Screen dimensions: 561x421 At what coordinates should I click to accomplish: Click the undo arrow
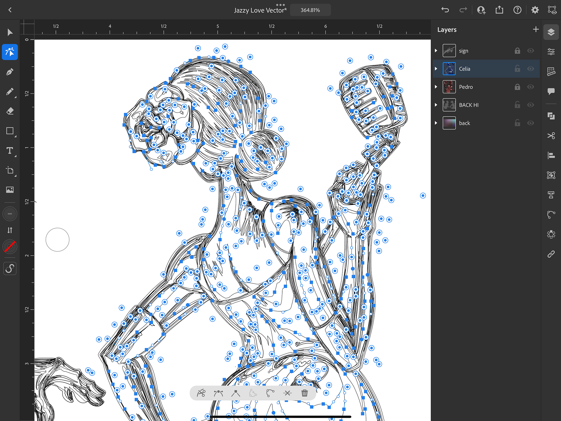point(445,10)
